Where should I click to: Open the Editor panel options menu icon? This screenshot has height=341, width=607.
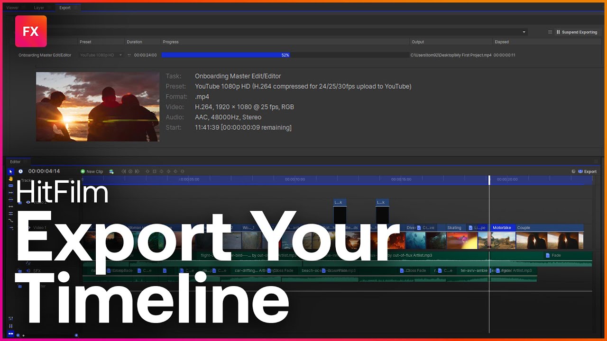click(x=596, y=162)
